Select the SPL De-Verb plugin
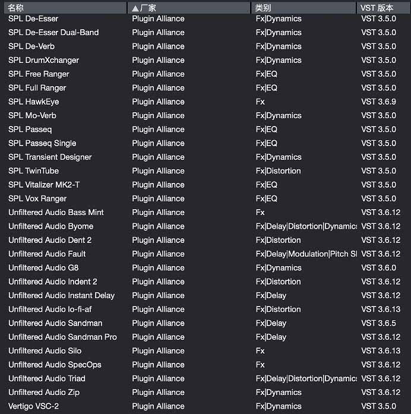This screenshot has height=414, width=411. (205, 46)
